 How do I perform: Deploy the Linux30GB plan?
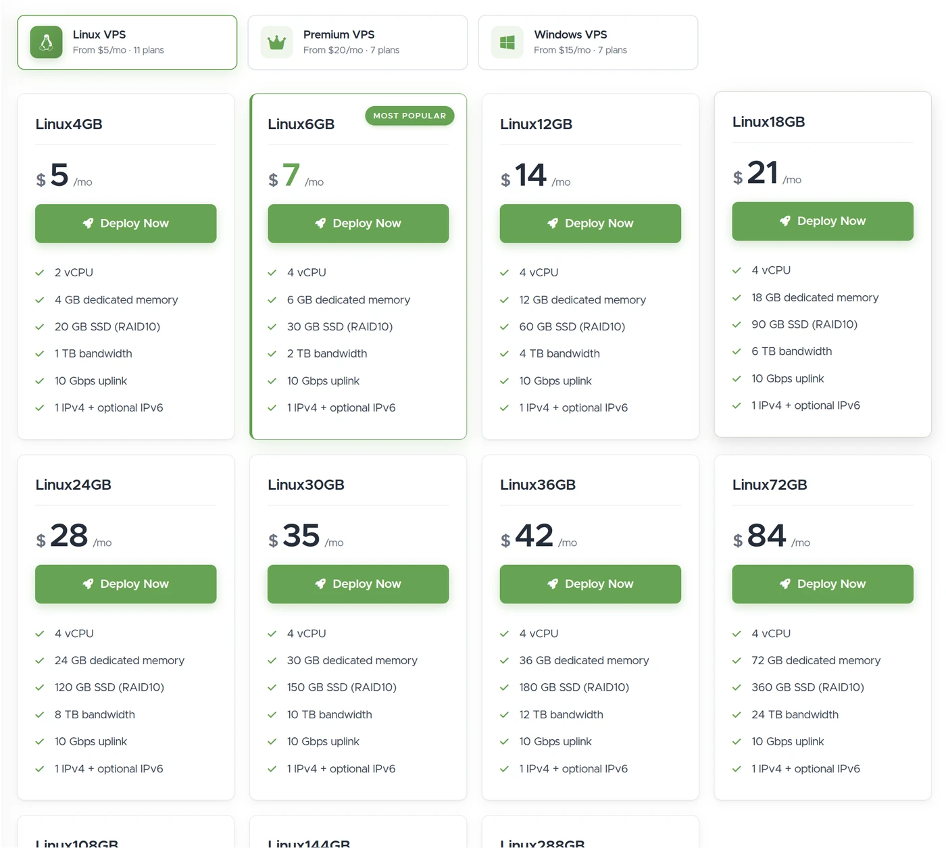pyautogui.click(x=358, y=584)
